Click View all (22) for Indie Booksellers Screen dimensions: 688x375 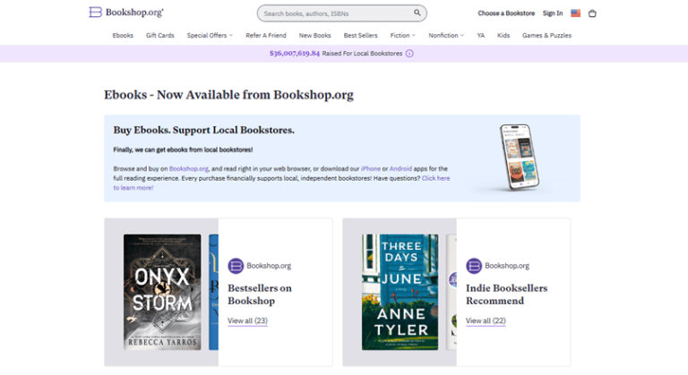pos(486,320)
